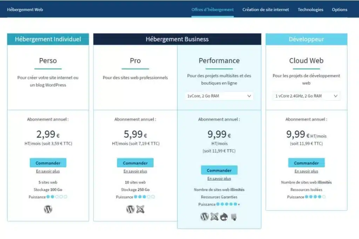Go to the Technologies menu item
Image resolution: width=359 pixels, height=239 pixels.
point(311,9)
